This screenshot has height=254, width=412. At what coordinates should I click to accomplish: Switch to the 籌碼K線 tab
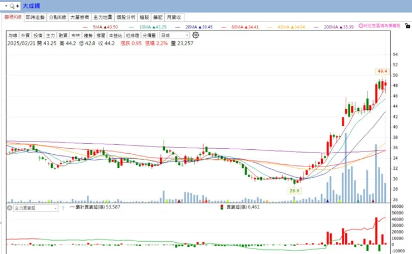13,17
